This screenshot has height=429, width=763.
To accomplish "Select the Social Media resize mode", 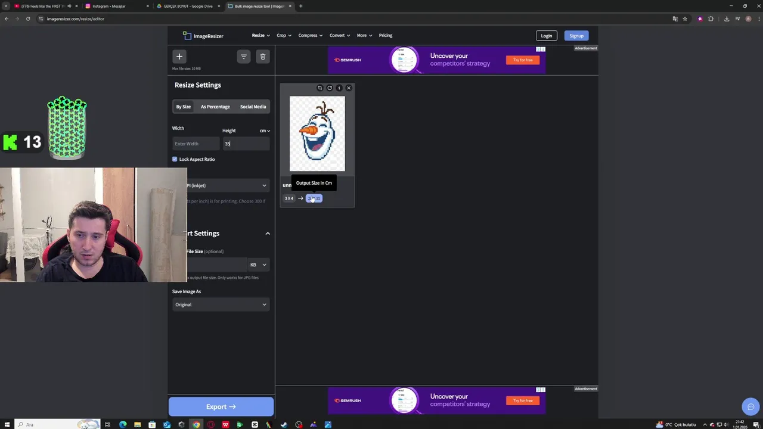I will click(253, 107).
